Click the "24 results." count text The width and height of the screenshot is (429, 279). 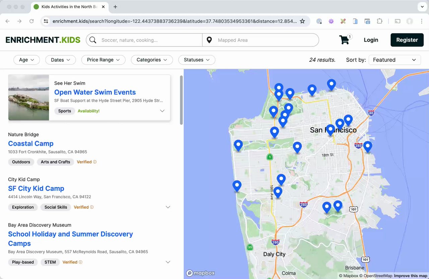pyautogui.click(x=322, y=60)
